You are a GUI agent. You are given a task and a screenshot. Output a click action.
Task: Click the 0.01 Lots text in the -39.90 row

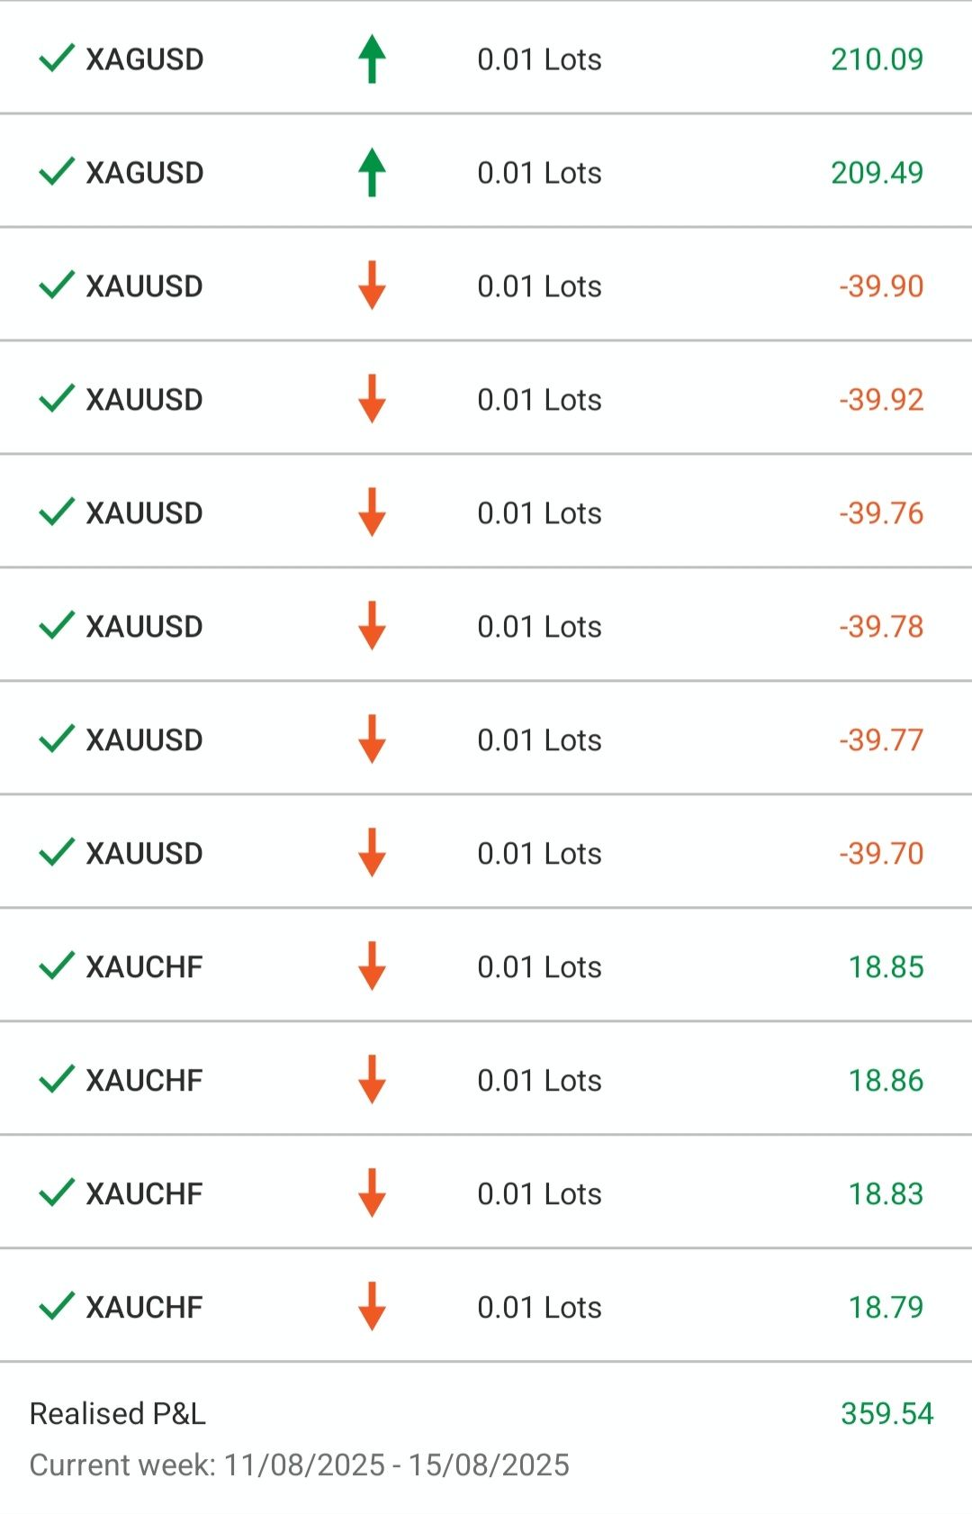(539, 286)
